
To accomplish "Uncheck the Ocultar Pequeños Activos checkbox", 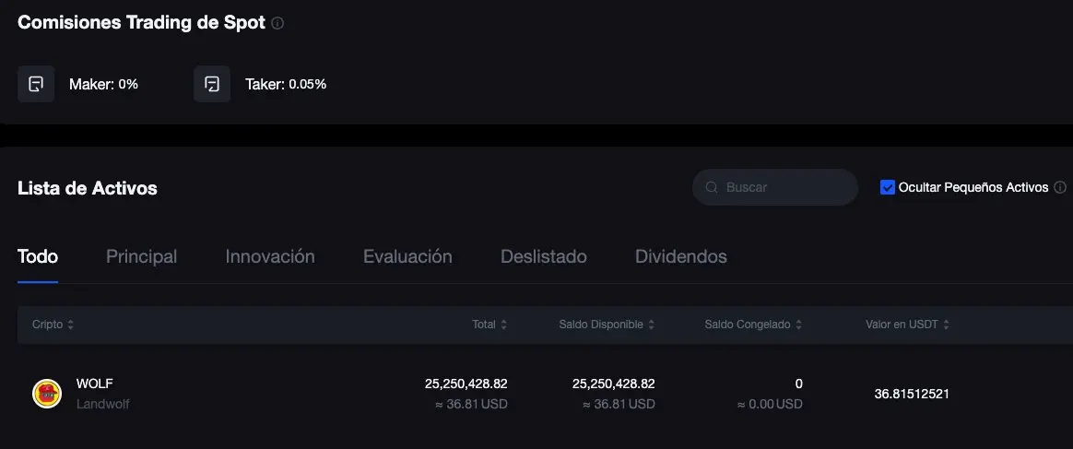I will coord(888,187).
